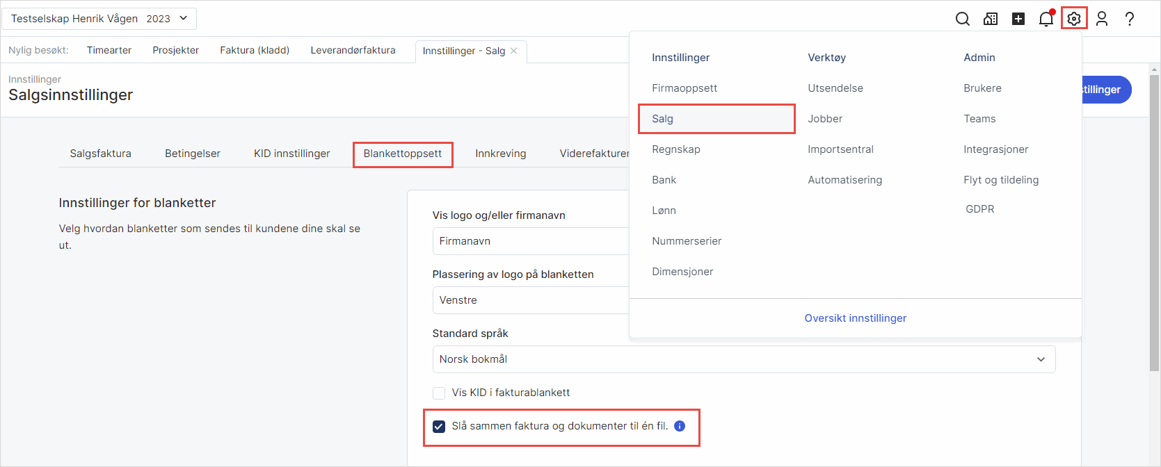The image size is (1161, 467).
Task: Open the 'Plassering av logo' Venstre dropdown
Action: [530, 300]
